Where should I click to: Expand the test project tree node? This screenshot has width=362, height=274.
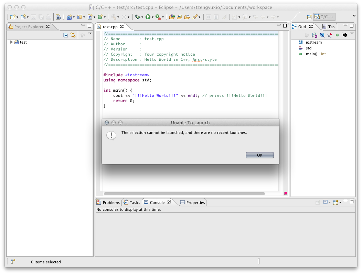tap(11, 42)
